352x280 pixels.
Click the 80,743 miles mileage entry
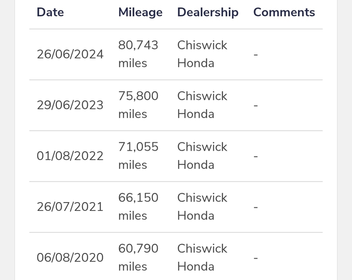coord(138,54)
